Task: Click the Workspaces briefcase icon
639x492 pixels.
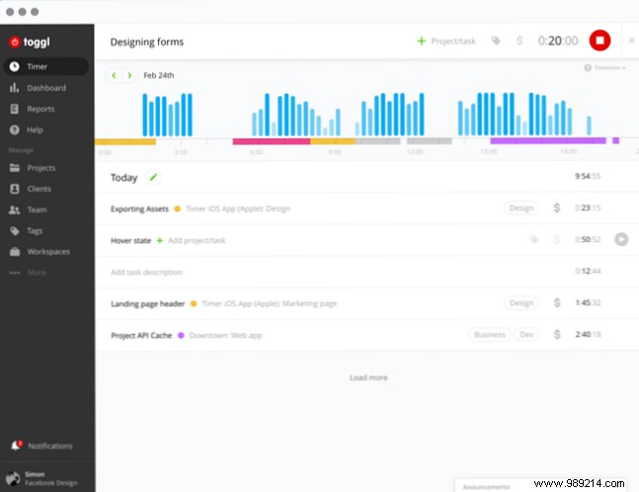Action: click(15, 252)
